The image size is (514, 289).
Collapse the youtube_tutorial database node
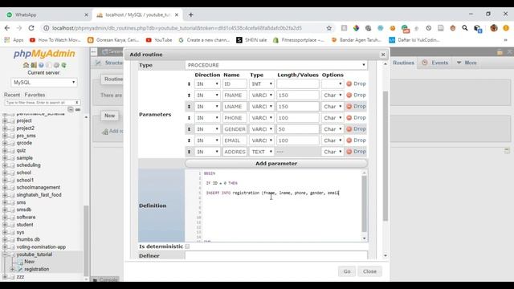pyautogui.click(x=5, y=254)
